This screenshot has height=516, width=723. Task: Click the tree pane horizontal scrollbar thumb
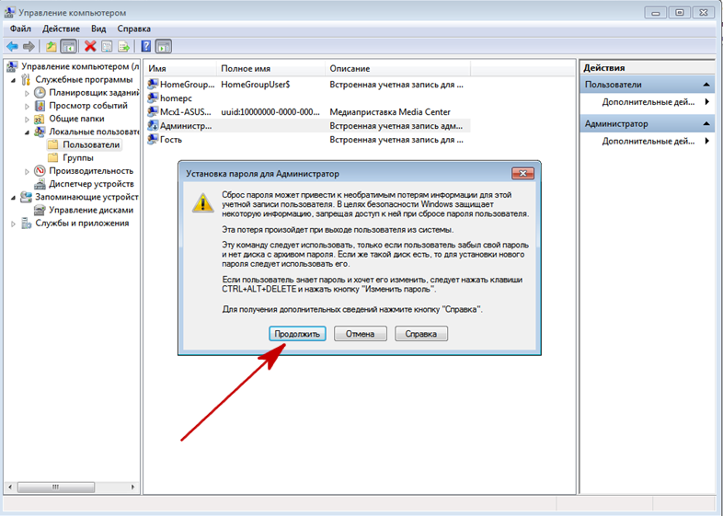pos(56,487)
